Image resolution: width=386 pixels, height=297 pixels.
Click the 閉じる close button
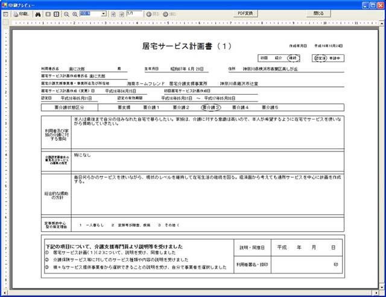click(318, 13)
